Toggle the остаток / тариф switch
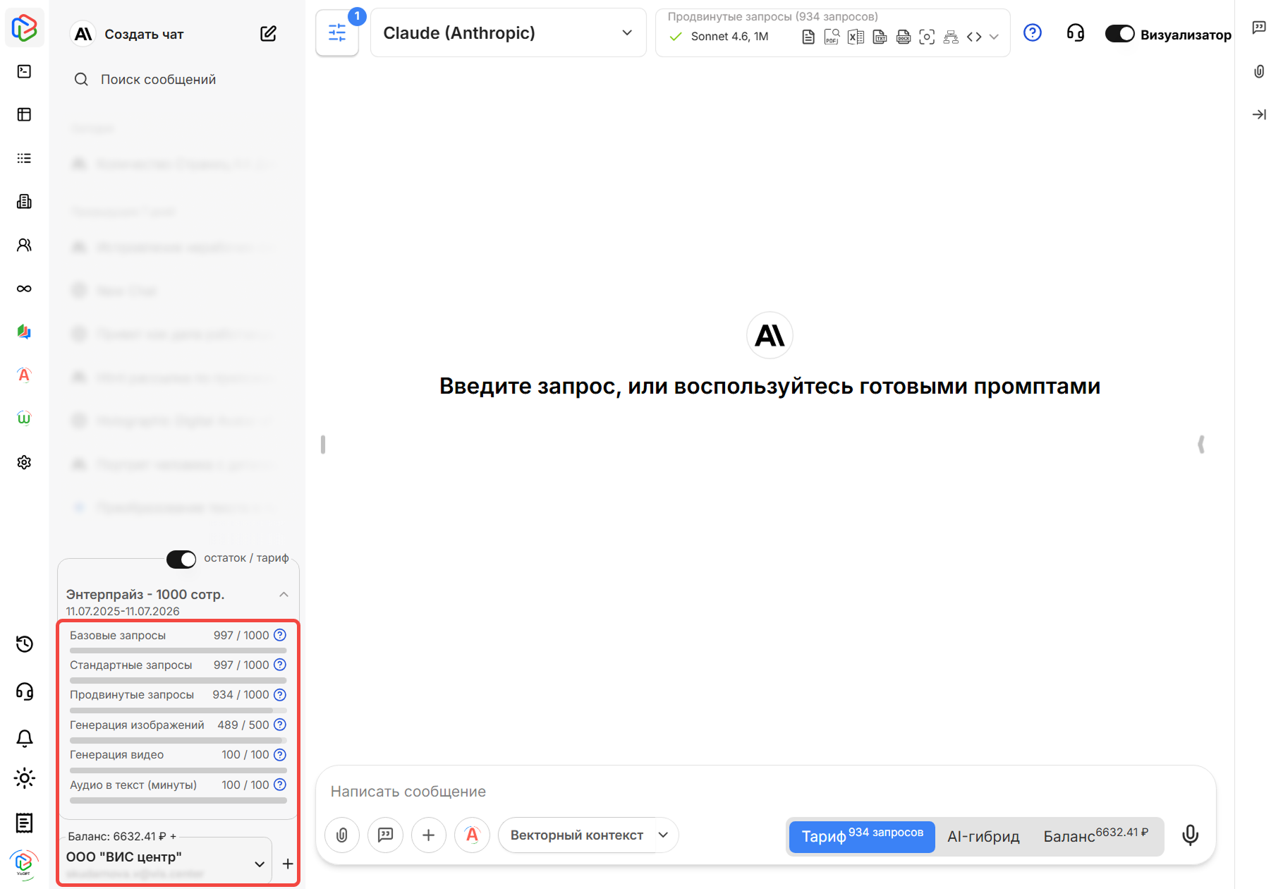Screen dimensions: 1283x889 [181, 559]
